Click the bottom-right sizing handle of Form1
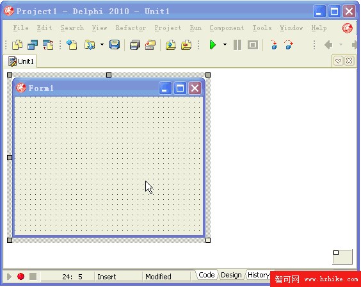 click(208, 240)
